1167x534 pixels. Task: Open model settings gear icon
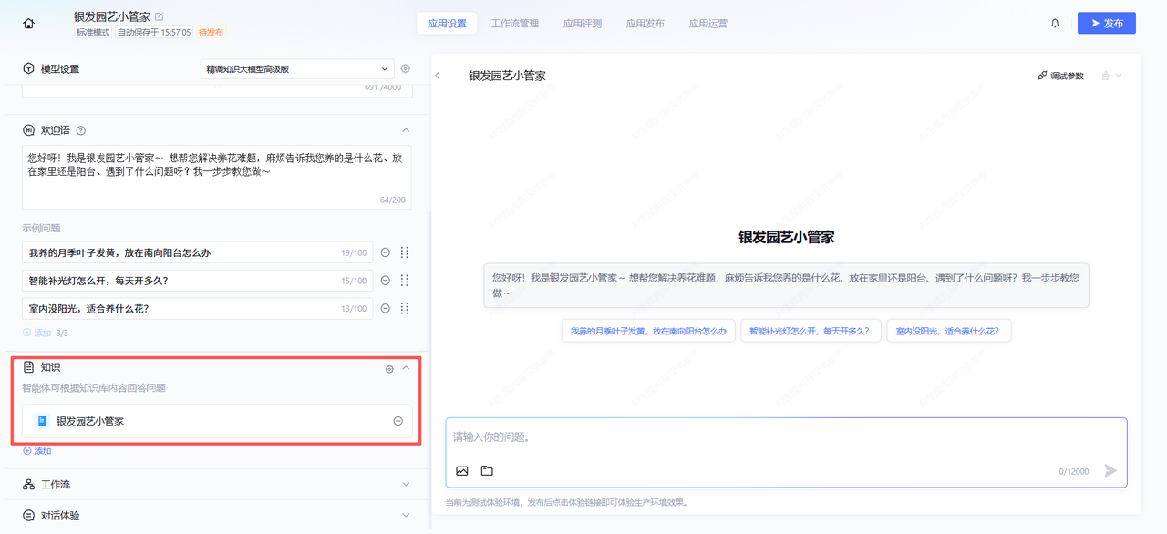click(406, 69)
